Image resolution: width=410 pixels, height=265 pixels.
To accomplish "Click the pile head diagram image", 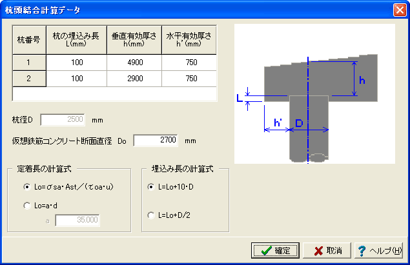I will point(314,94).
